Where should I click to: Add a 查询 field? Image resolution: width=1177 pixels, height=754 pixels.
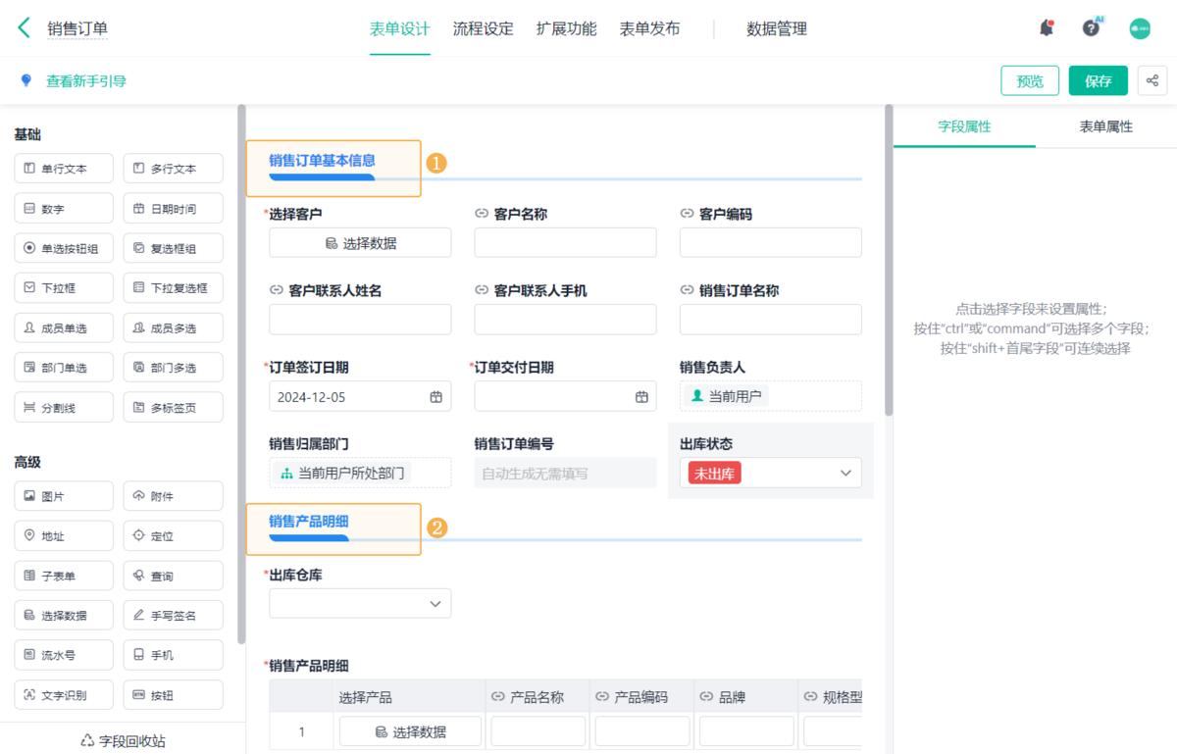(x=174, y=576)
